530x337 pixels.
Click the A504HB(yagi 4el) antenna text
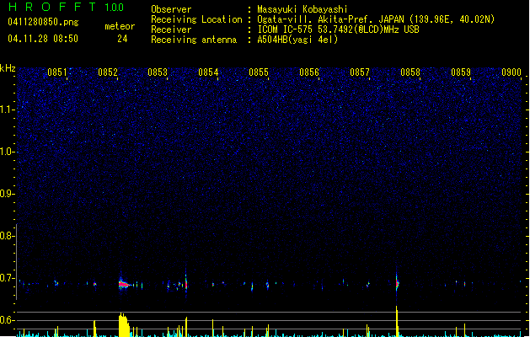click(x=297, y=40)
